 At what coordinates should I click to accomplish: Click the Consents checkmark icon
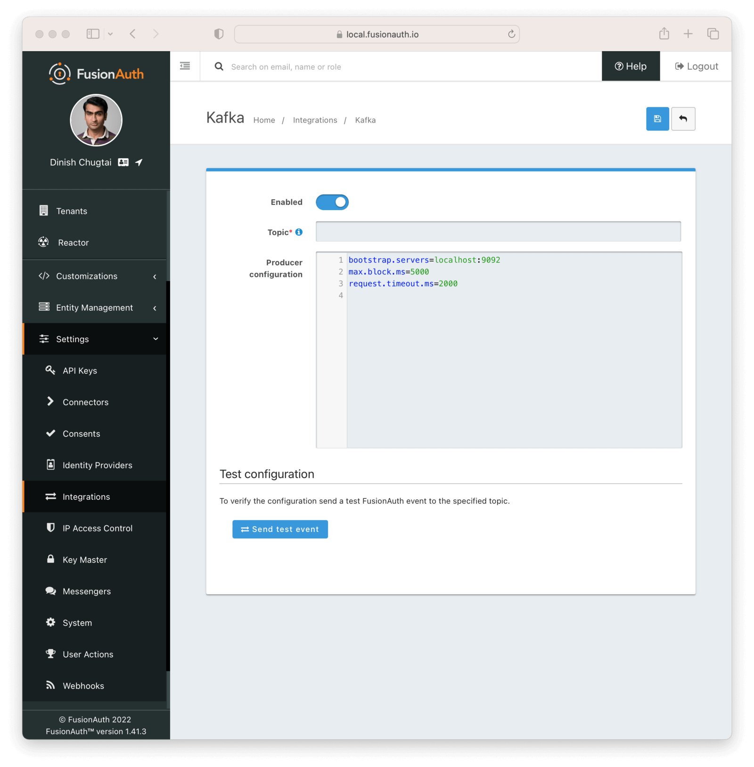click(50, 433)
